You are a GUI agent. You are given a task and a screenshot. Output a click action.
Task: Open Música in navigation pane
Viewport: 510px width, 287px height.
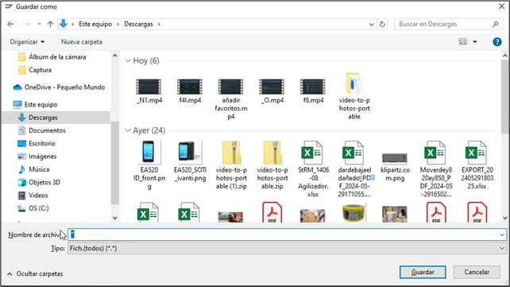33,169
